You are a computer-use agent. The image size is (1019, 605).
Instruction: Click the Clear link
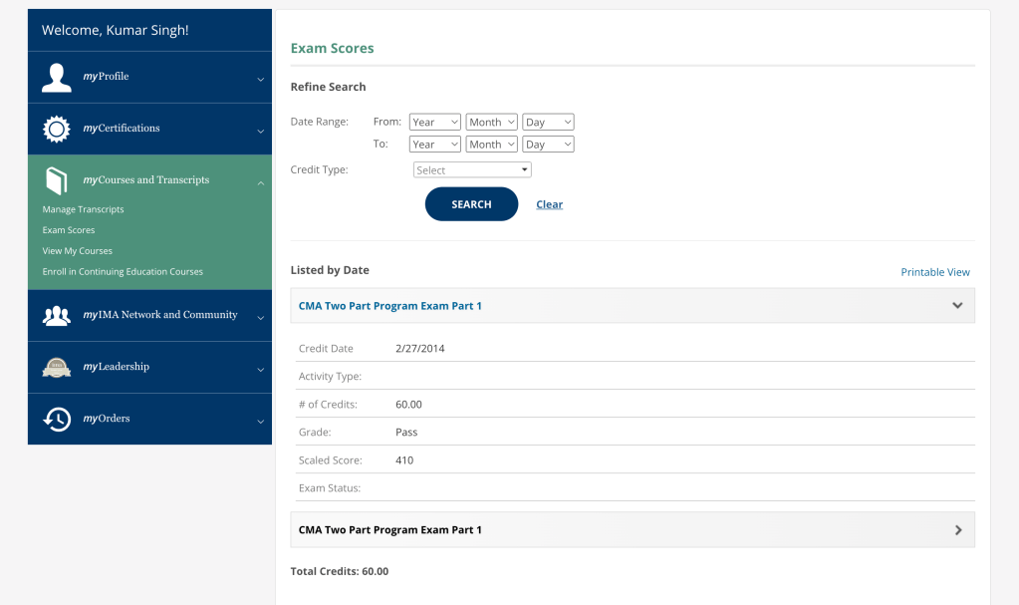[549, 204]
